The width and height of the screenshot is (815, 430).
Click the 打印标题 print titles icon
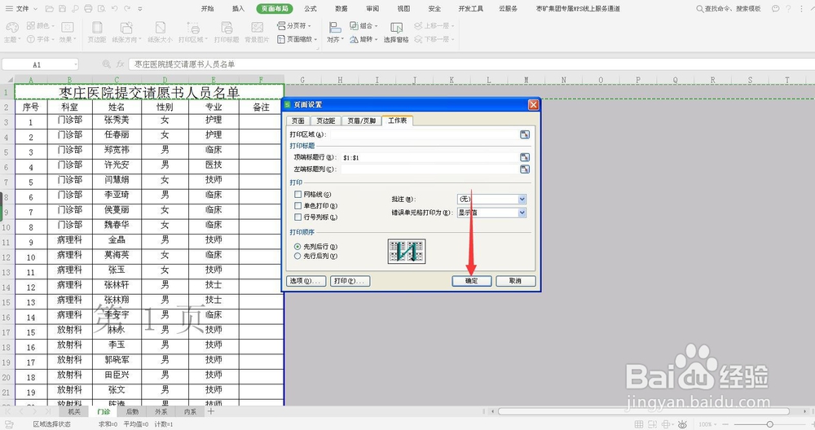tap(227, 28)
